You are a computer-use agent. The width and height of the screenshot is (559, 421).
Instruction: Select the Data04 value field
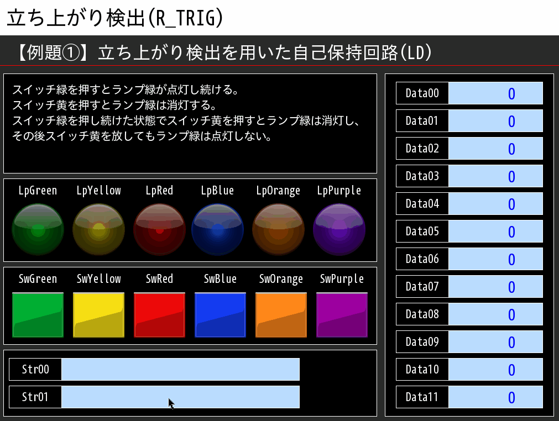point(495,204)
